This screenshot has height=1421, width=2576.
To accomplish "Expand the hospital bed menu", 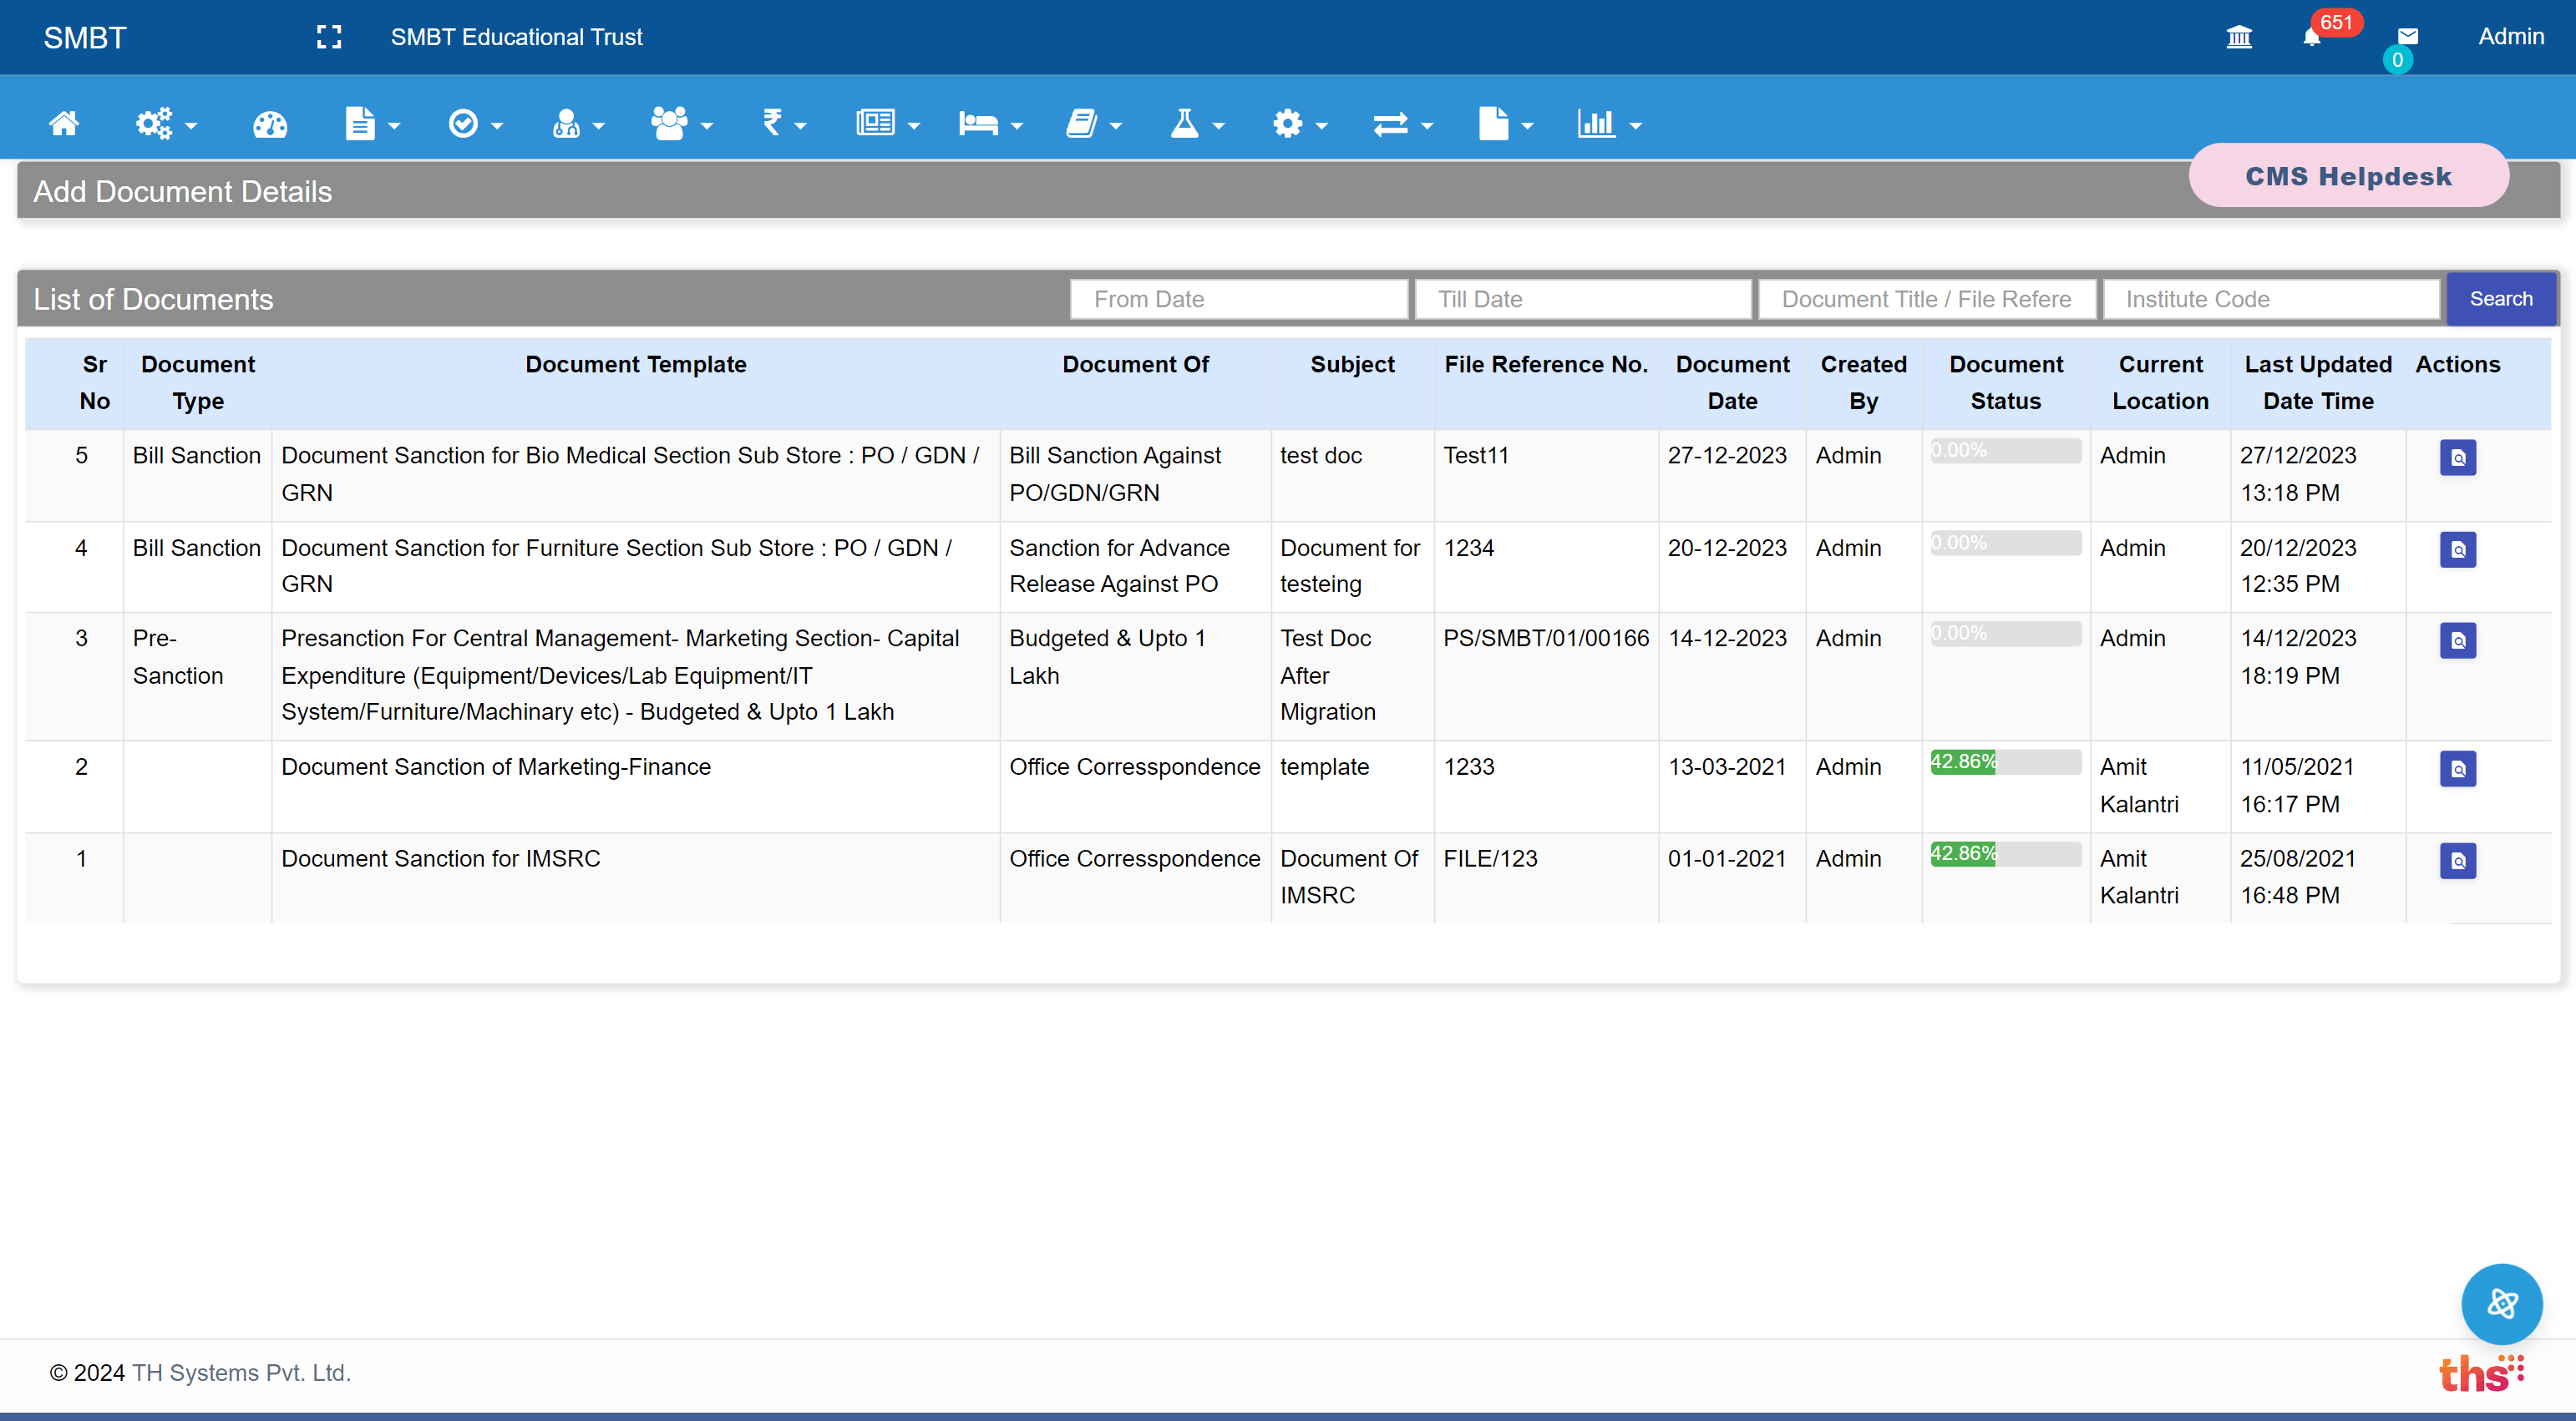I will coord(989,124).
